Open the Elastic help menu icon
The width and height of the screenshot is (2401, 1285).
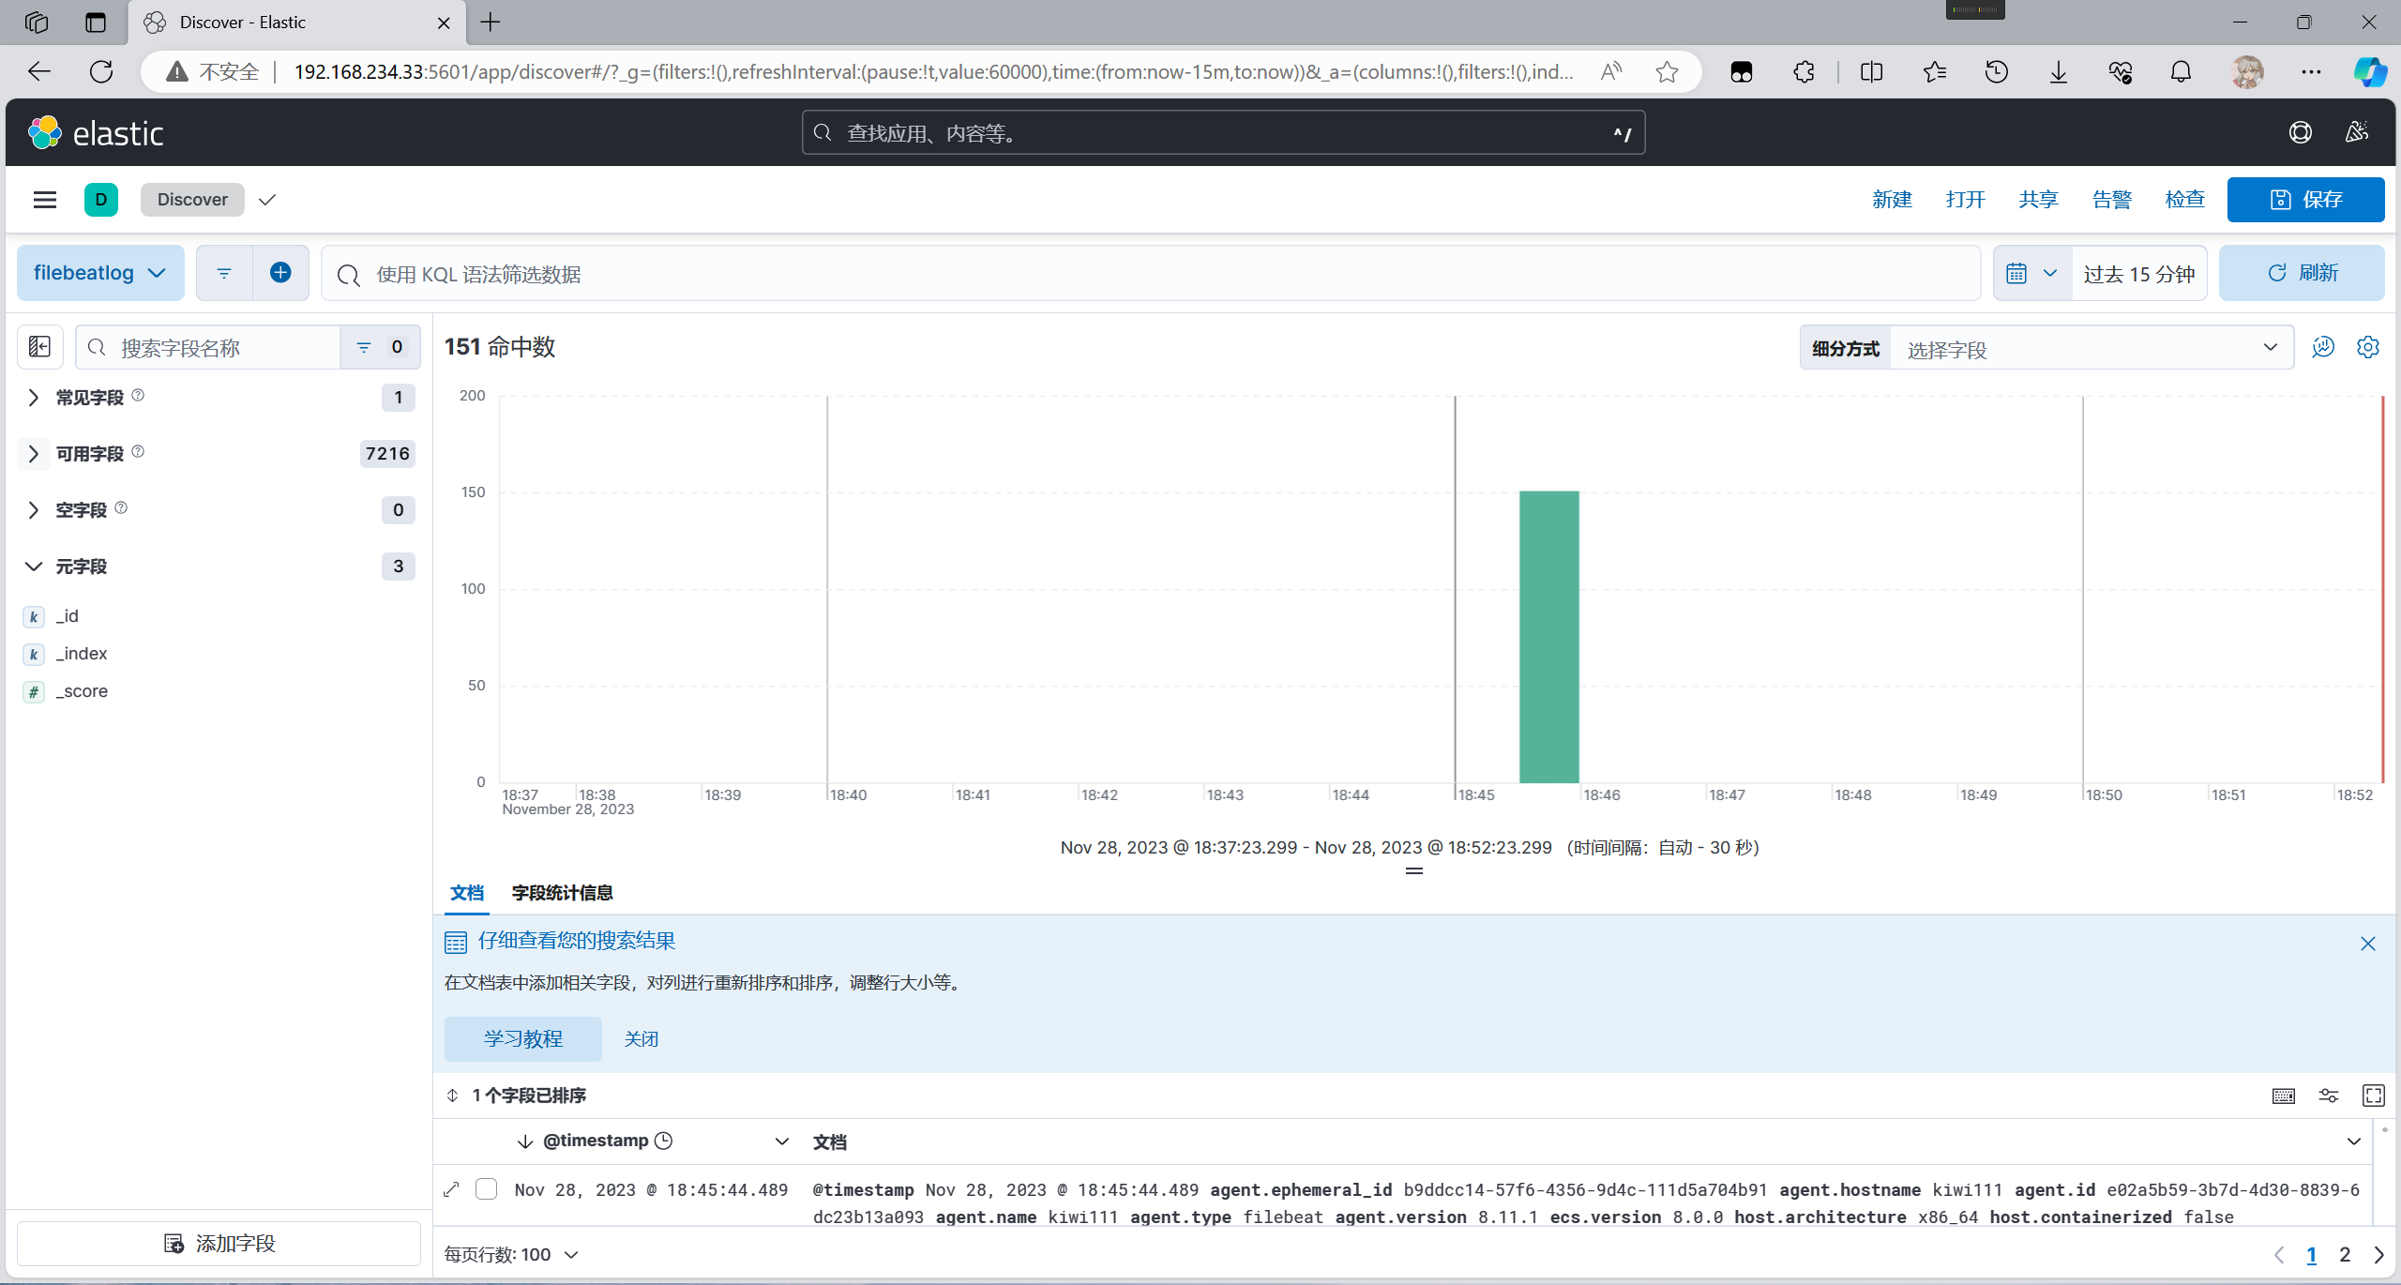coord(2300,133)
